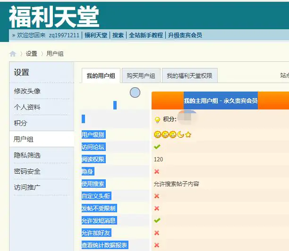Image resolution: width=289 pixels, height=251 pixels.
Task: Click the 阅读权限 row label
Action: (93, 159)
